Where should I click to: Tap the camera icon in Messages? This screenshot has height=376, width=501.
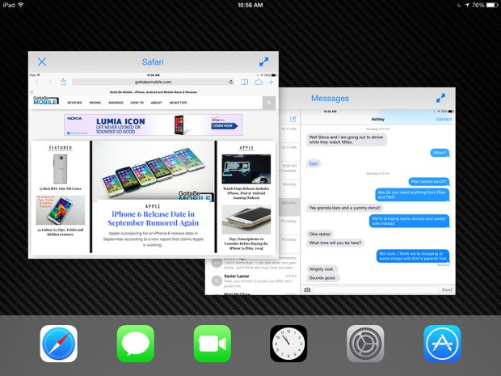307,289
